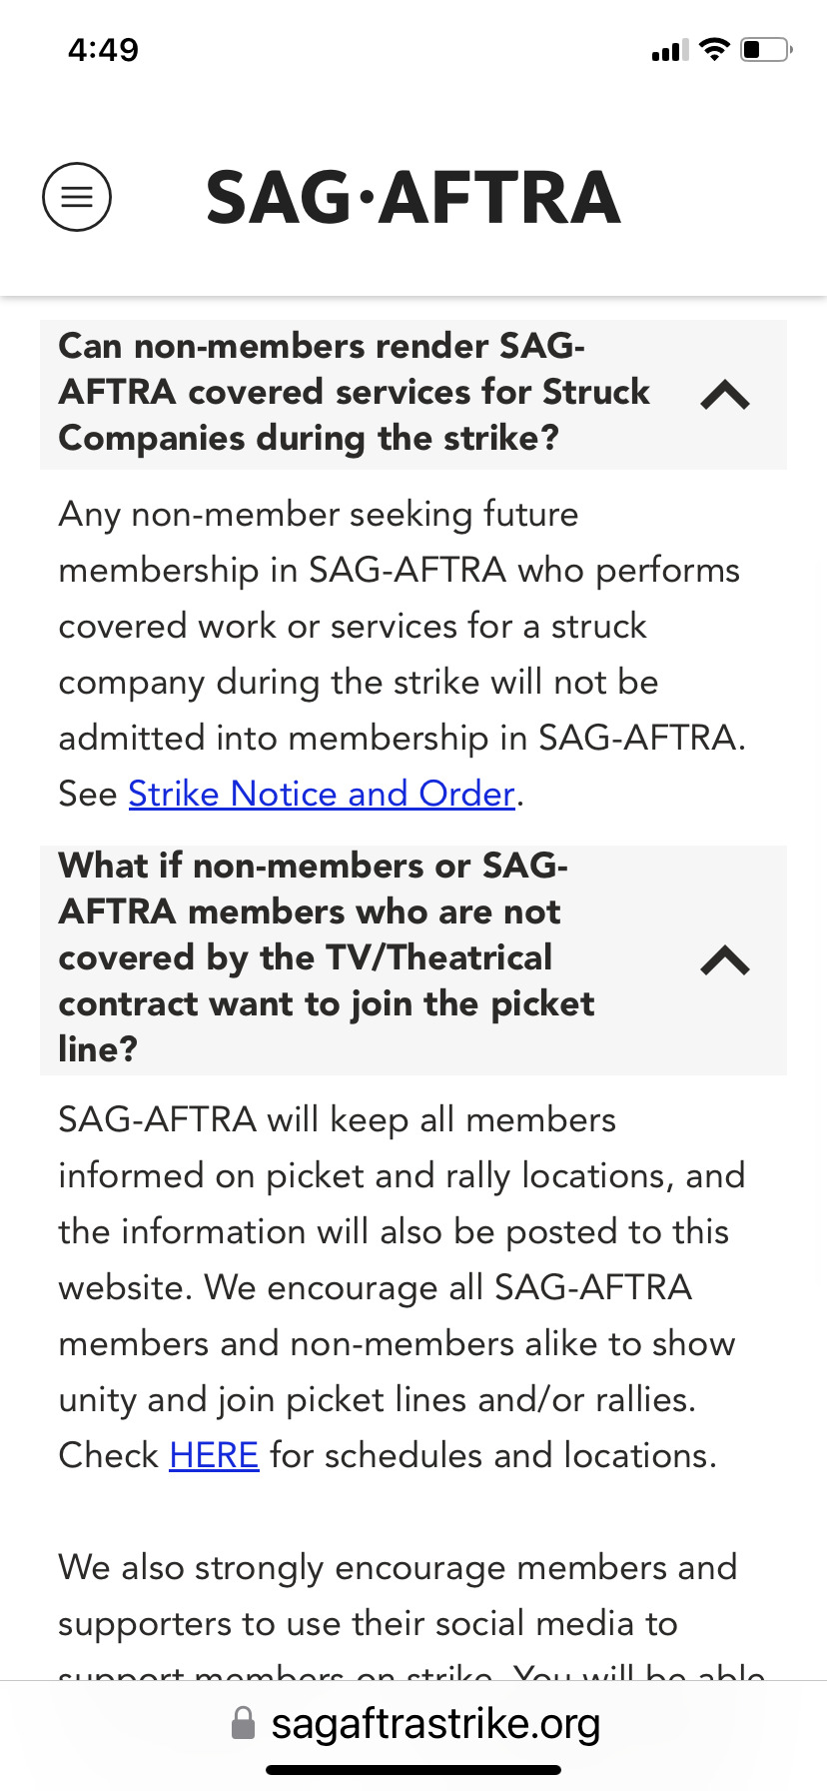This screenshot has width=827, height=1791.
Task: Tap the 'What if non-members' question header
Action: [413, 960]
